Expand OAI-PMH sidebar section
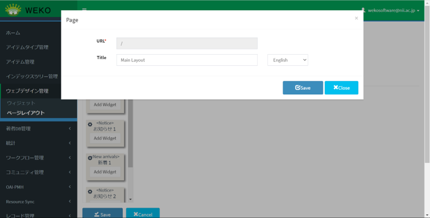 coord(38,187)
